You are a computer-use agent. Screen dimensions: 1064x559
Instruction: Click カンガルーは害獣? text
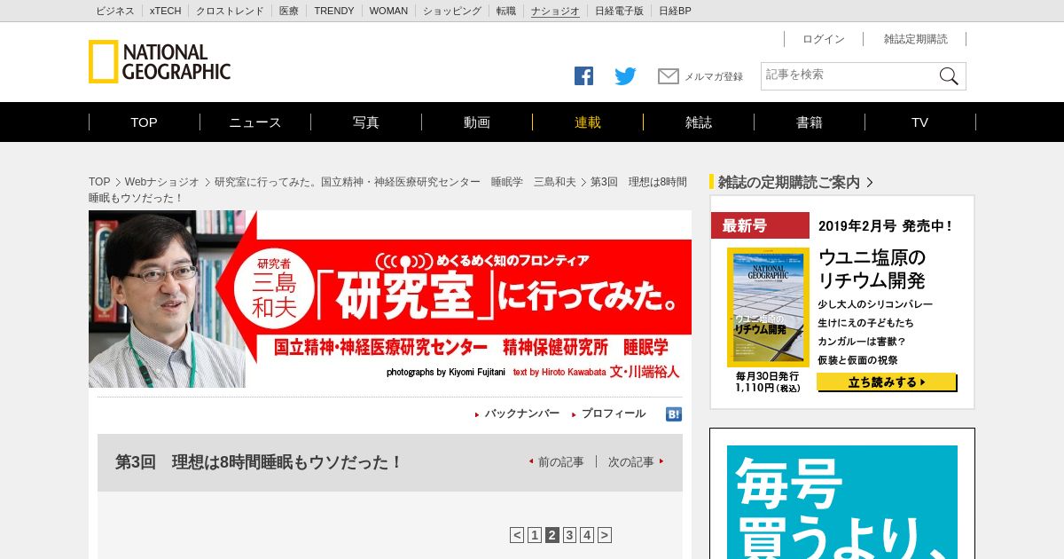(862, 342)
